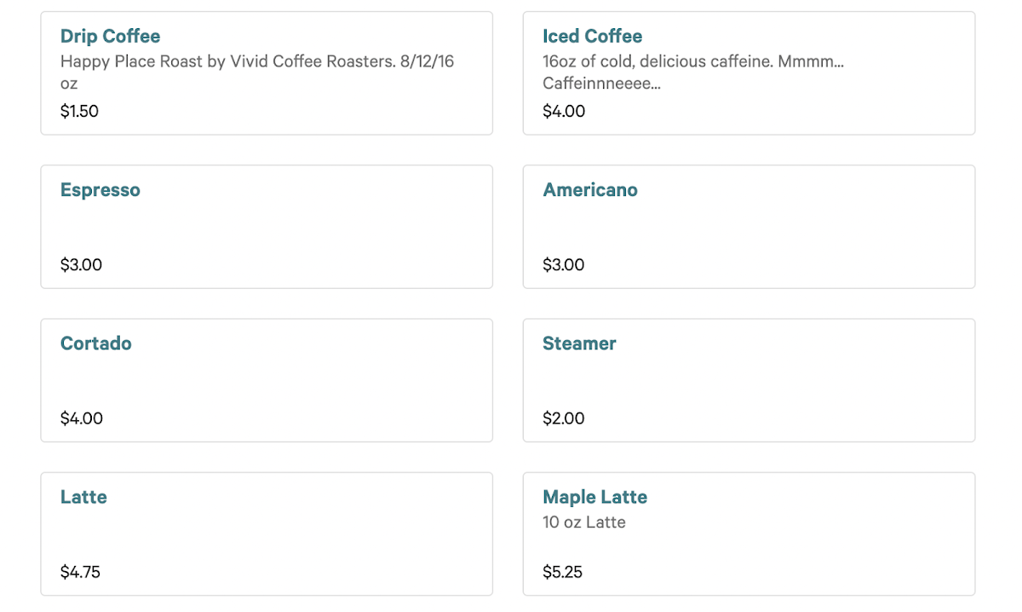Click the Espresso item title
This screenshot has width=1022, height=612.
coord(100,190)
